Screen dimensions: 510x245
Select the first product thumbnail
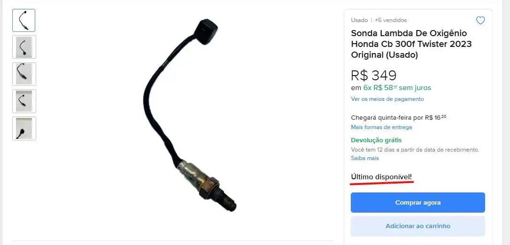[x=24, y=20]
